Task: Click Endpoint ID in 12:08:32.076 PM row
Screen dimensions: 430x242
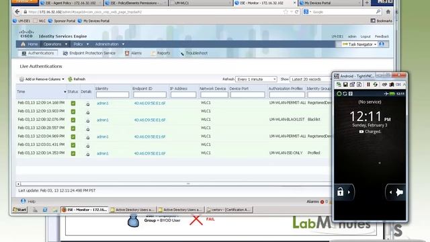Action: tap(150, 120)
